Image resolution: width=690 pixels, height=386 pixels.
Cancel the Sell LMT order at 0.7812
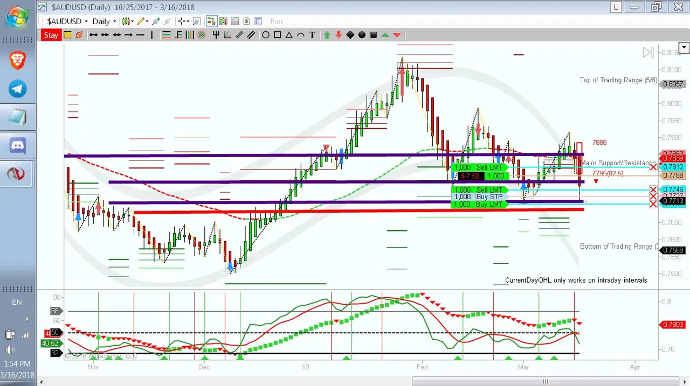653,167
